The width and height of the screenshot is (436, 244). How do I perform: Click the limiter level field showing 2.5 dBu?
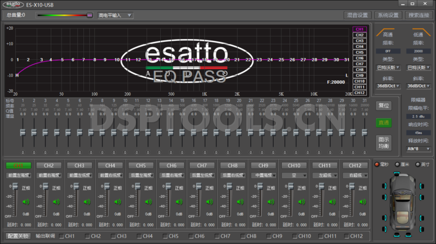pyautogui.click(x=419, y=116)
